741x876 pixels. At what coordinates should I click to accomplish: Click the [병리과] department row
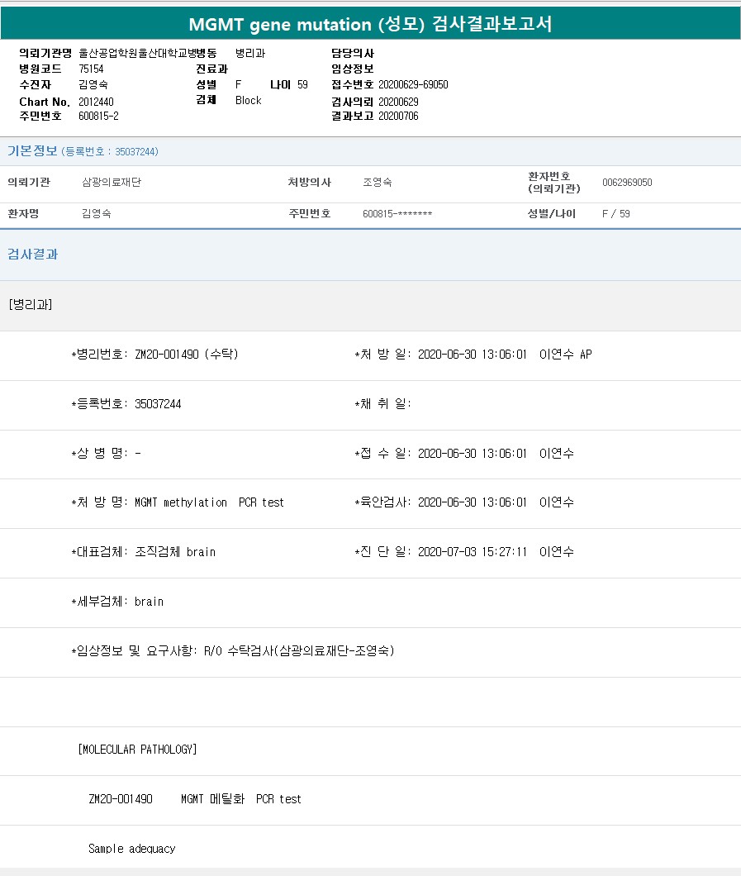pos(31,305)
